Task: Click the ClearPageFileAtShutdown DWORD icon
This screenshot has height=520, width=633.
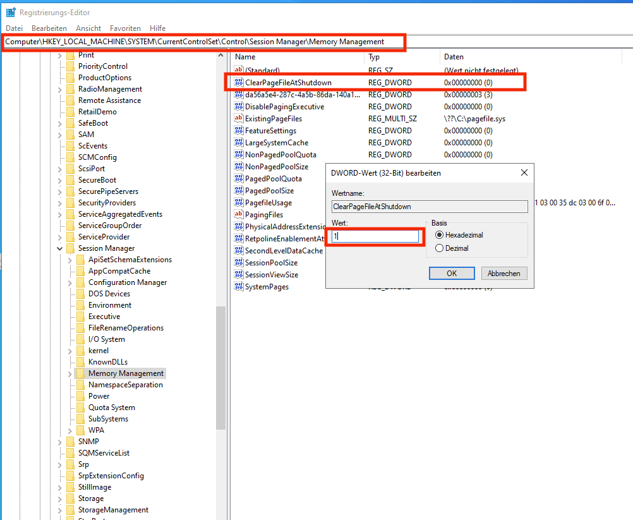Action: (239, 81)
